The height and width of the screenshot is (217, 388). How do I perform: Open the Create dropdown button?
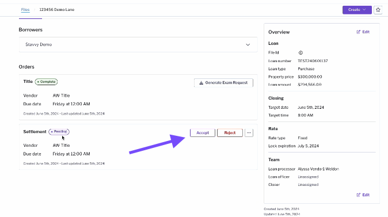coord(357,10)
